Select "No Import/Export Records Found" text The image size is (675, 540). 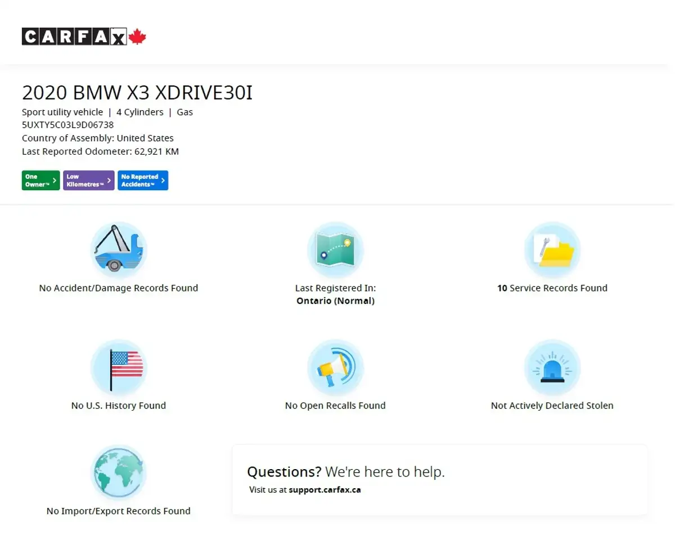pyautogui.click(x=119, y=511)
